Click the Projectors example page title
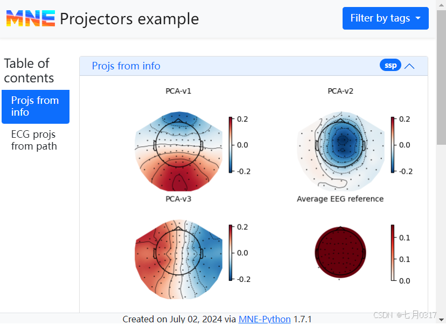This screenshot has width=446, height=325. pyautogui.click(x=129, y=19)
